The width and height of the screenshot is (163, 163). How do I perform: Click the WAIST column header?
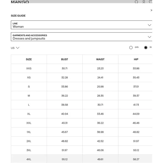[100, 59]
